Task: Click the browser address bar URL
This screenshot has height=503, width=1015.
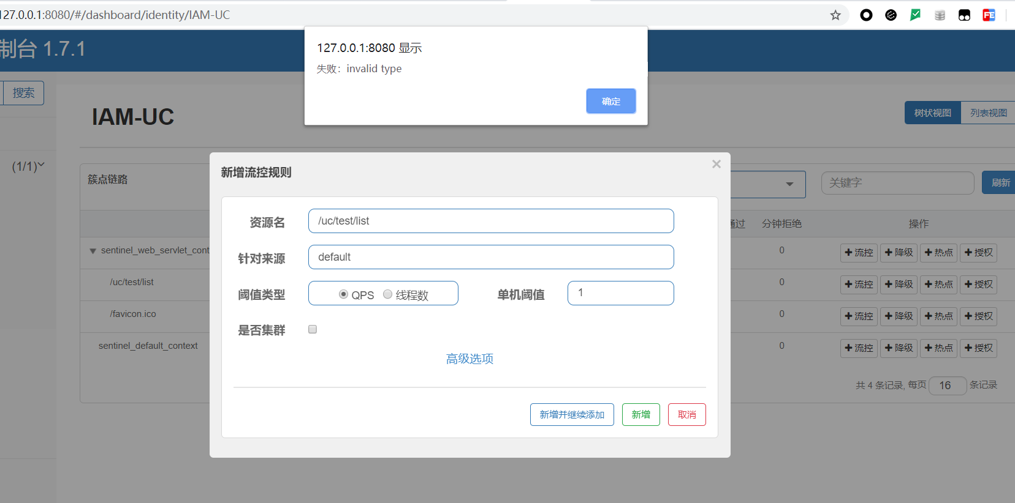Action: (116, 15)
